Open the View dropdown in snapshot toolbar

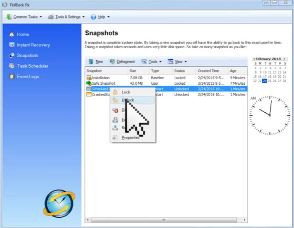pos(178,62)
